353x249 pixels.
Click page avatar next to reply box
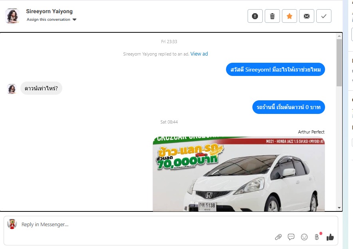[x=12, y=224]
